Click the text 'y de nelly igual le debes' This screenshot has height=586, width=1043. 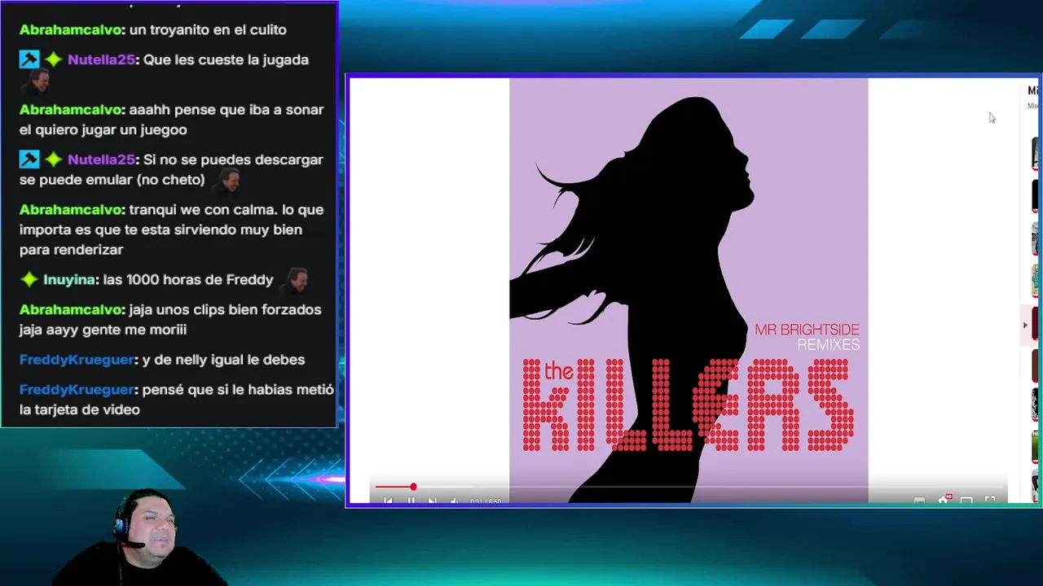pos(223,360)
